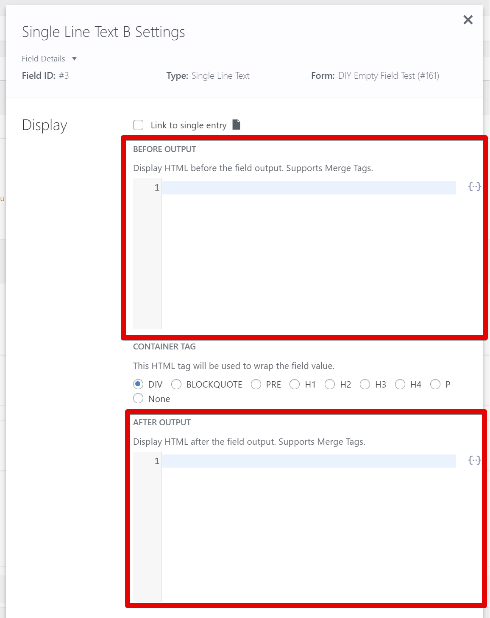This screenshot has height=618, width=490.
Task: Click line number 1 in Before Output gutter
Action: pos(156,188)
